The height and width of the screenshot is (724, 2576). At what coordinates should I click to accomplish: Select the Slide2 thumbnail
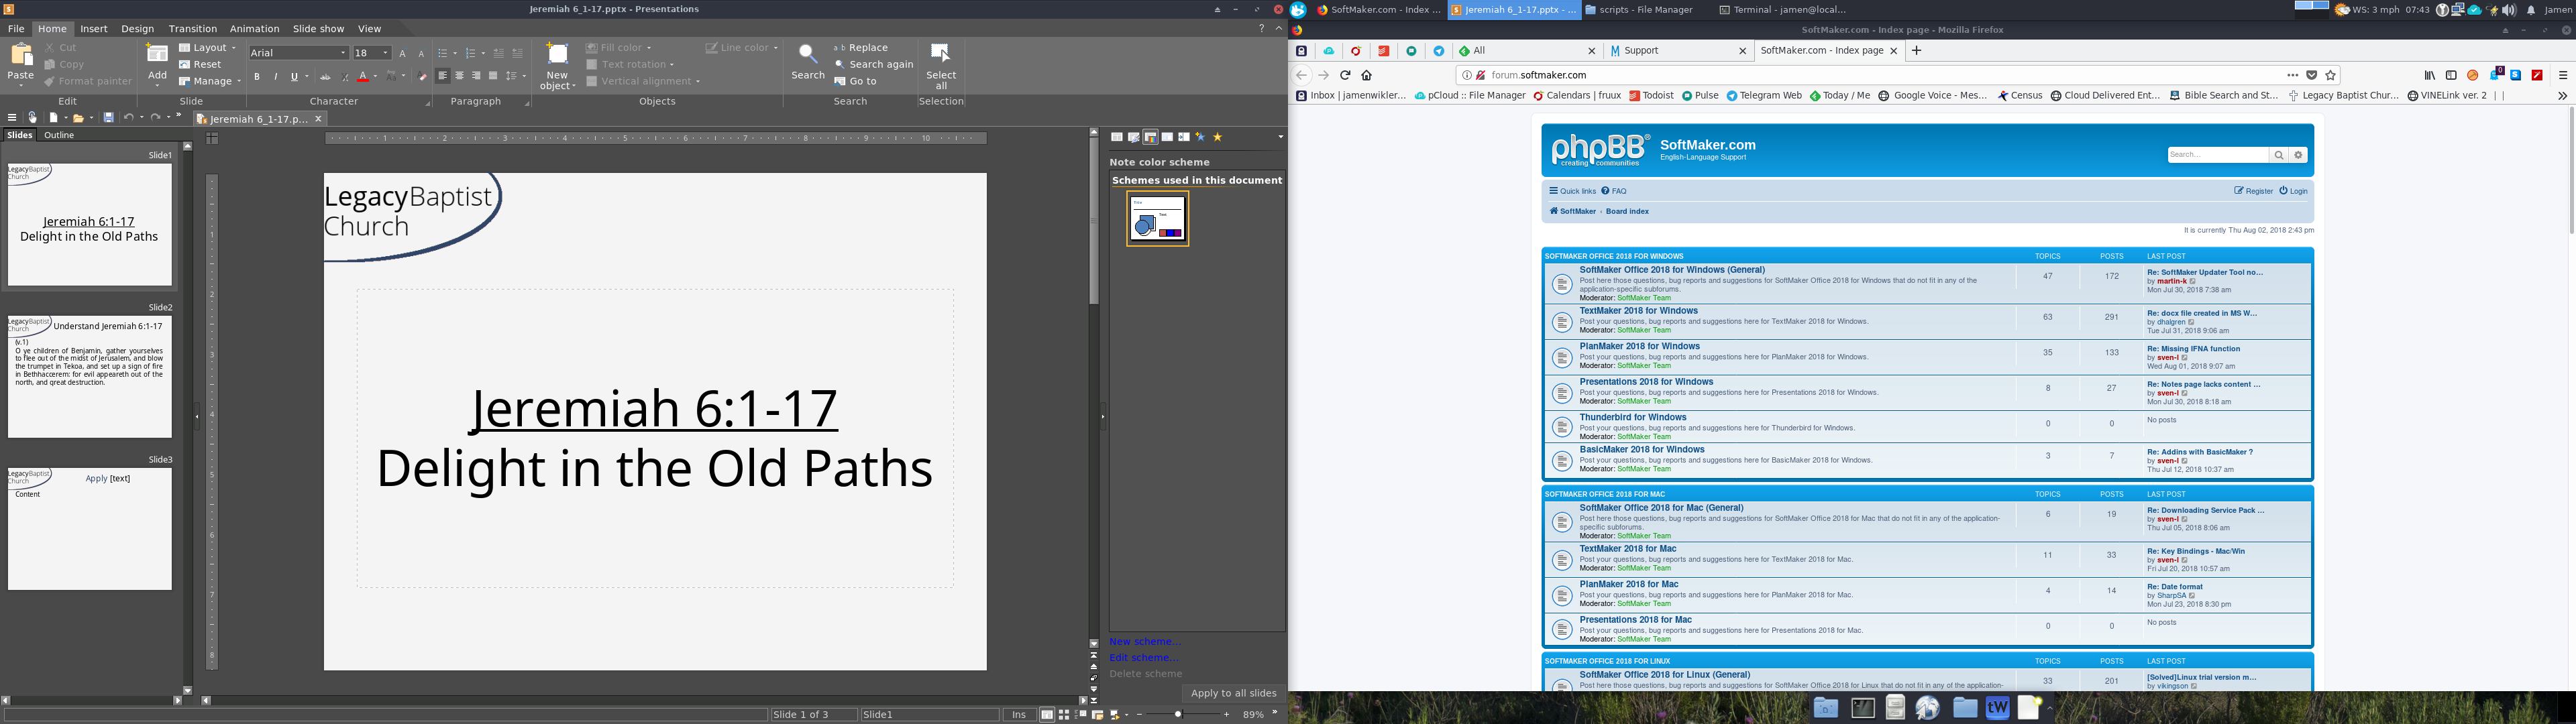90,377
